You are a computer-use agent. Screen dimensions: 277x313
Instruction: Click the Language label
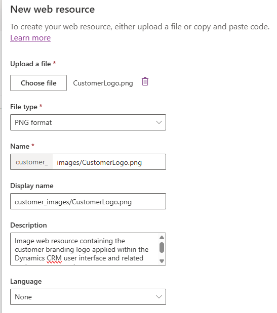[26, 282]
